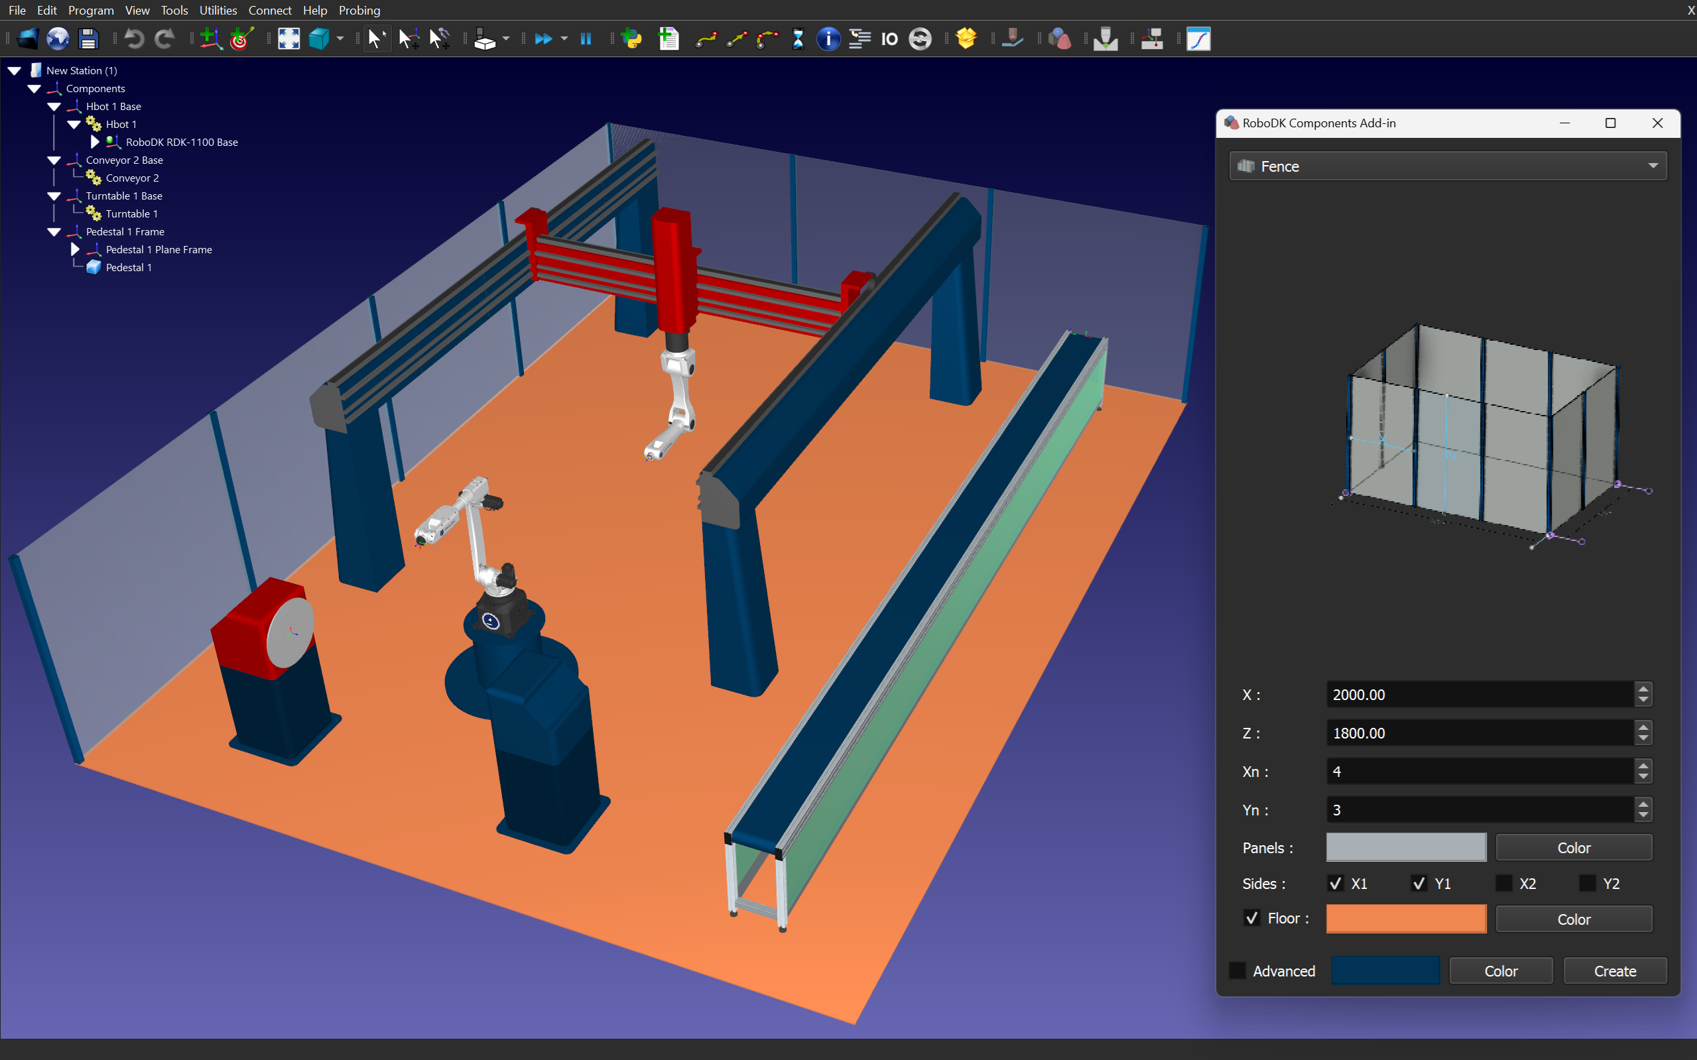Click the Pause simulation icon

click(586, 38)
